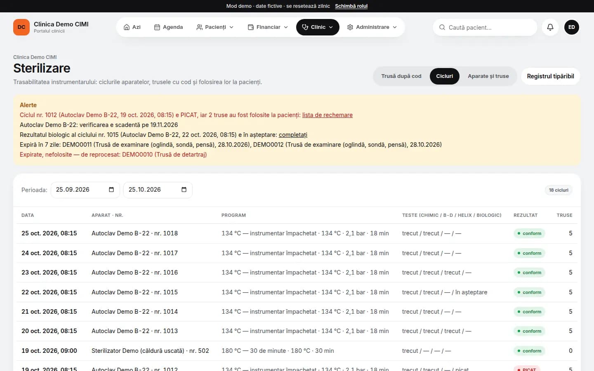Open the Registrul tipăribil button
Screen dimensions: 594x371
(x=551, y=76)
